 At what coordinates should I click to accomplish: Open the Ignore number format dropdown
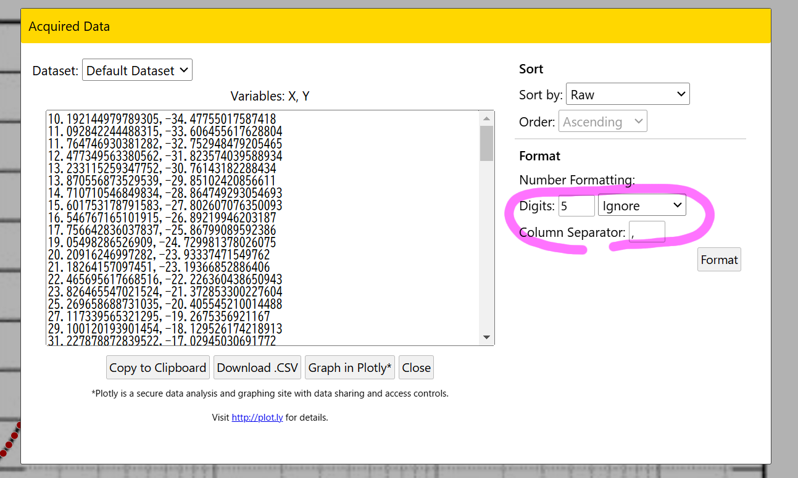642,205
